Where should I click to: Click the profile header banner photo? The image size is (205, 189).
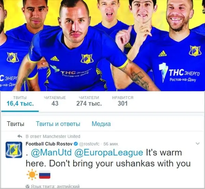(102, 46)
